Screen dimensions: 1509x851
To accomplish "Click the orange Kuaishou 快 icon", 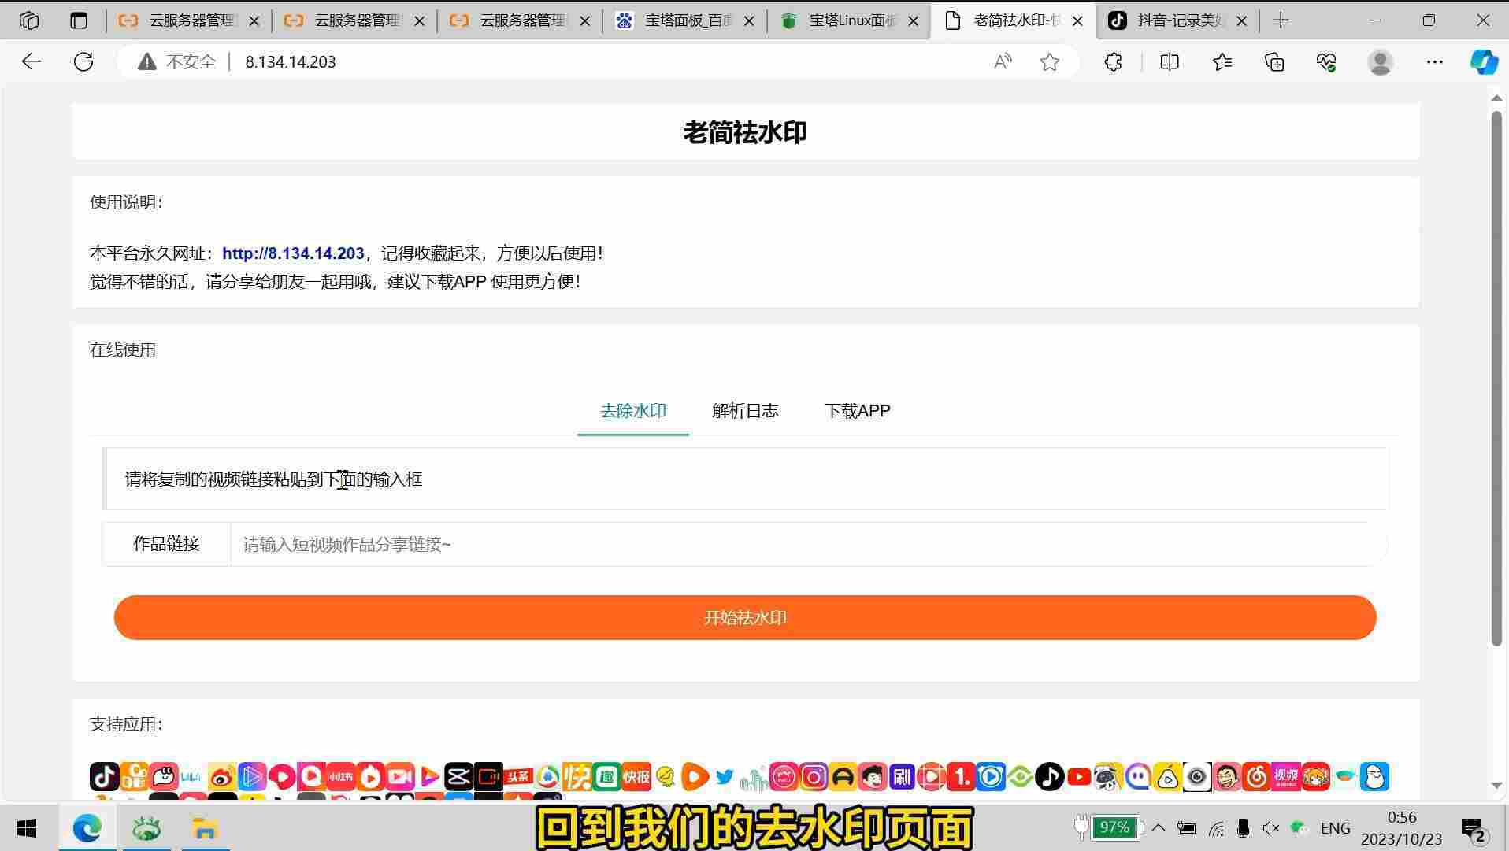I will coord(577,777).
